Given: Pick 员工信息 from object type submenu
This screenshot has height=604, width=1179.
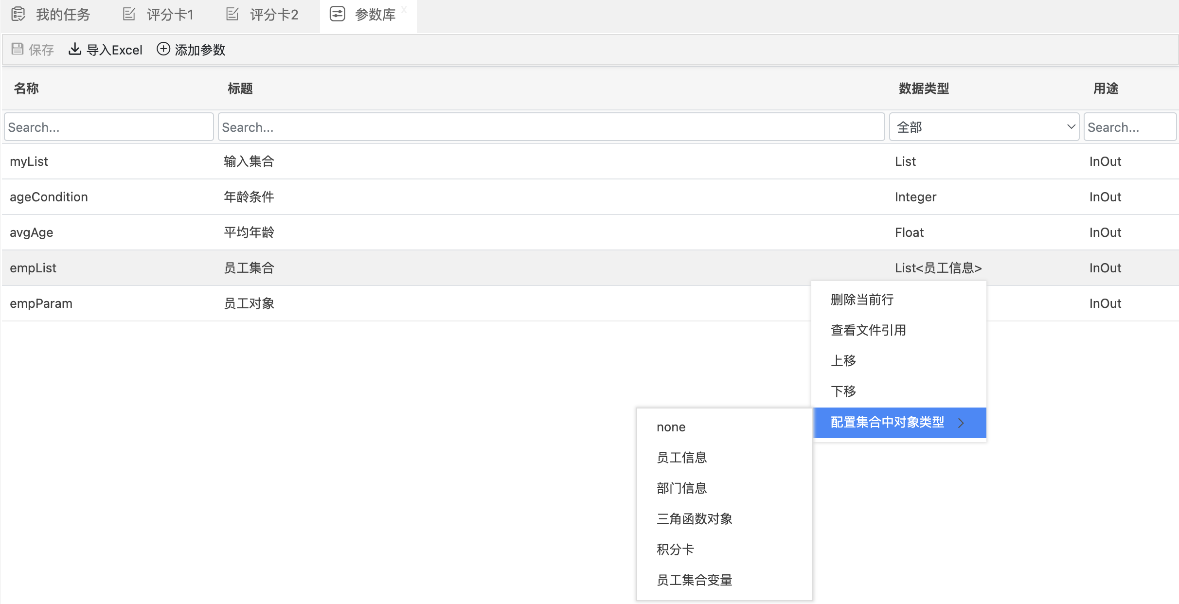Looking at the screenshot, I should pyautogui.click(x=681, y=458).
